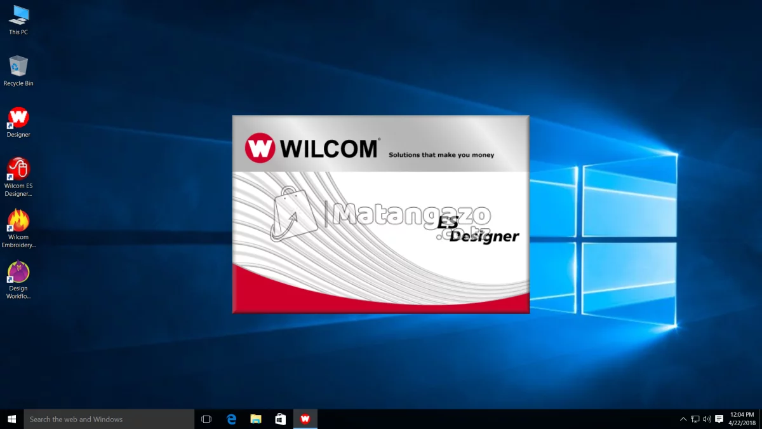Viewport: 762px width, 429px height.
Task: Launch Microsoft Edge from the taskbar
Action: tap(231, 419)
